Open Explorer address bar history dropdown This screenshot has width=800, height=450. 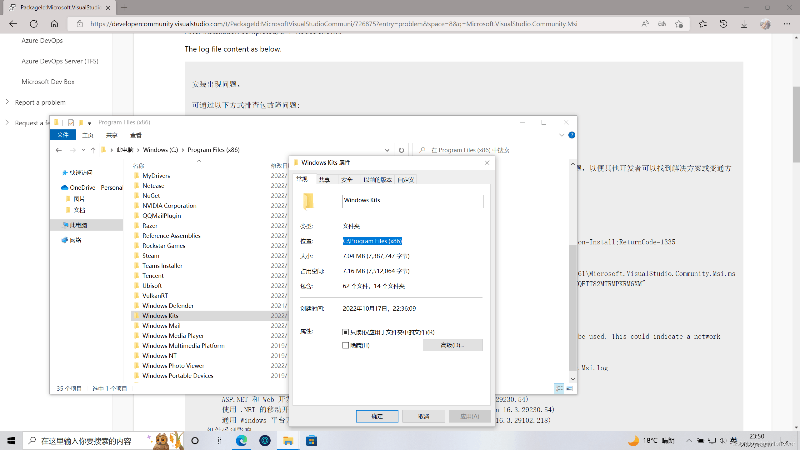click(x=387, y=150)
